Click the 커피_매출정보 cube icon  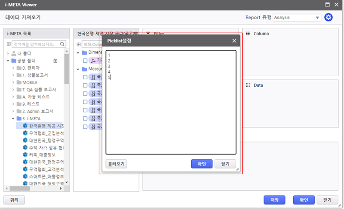click(25, 155)
